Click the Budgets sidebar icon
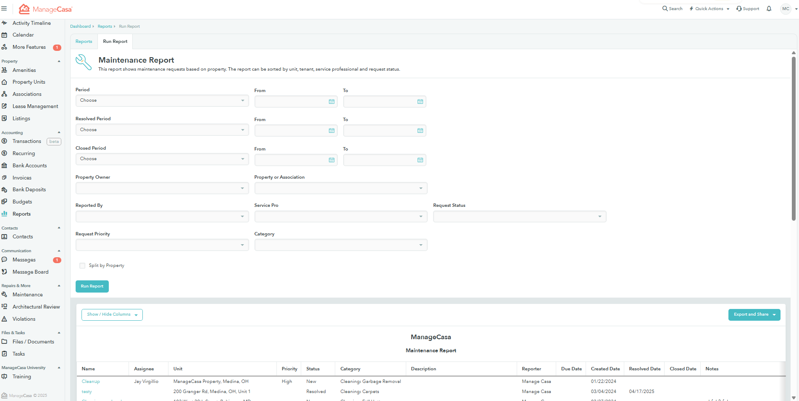This screenshot has width=799, height=401. [x=4, y=202]
